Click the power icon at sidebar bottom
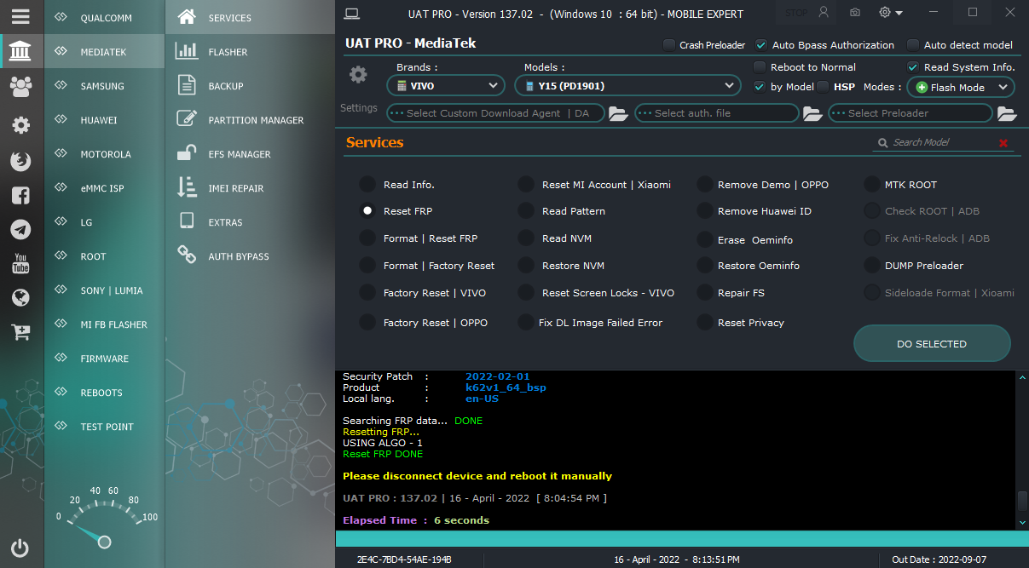Viewport: 1029px width, 568px height. point(20,548)
